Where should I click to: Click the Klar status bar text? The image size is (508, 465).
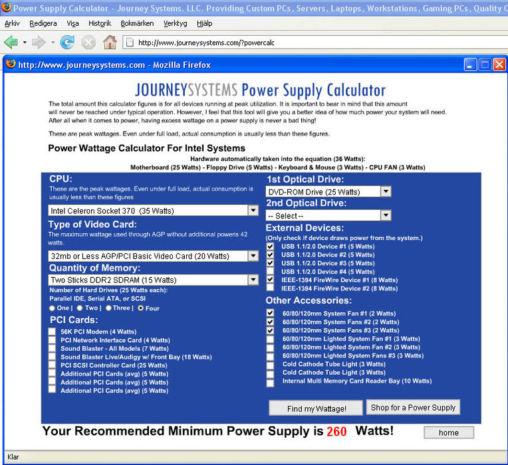[13, 457]
